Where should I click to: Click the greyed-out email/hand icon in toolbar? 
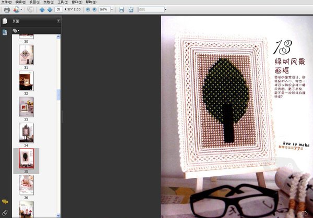point(30,9)
